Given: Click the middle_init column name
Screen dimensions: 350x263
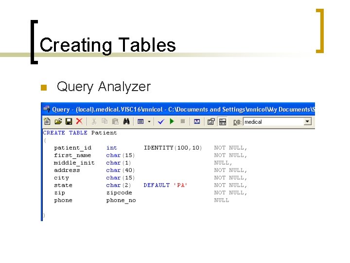Looking at the screenshot, I should click(74, 163).
